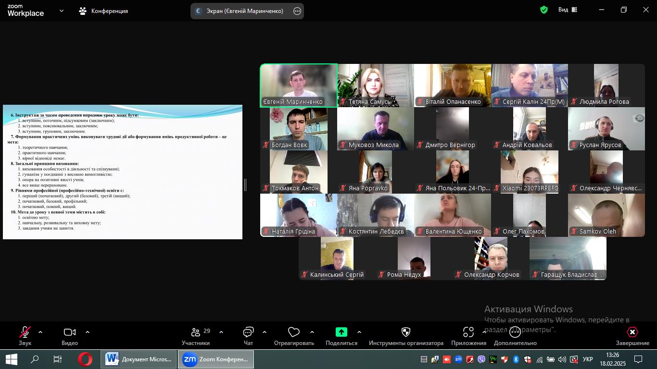Open the Конференция tab

[x=104, y=11]
